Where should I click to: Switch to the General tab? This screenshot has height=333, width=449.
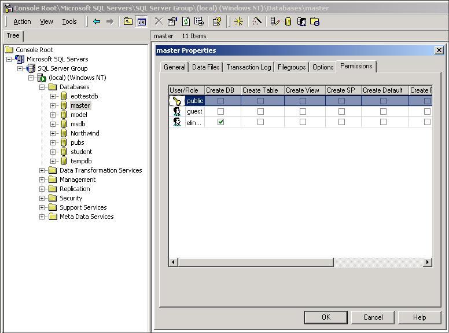(174, 67)
